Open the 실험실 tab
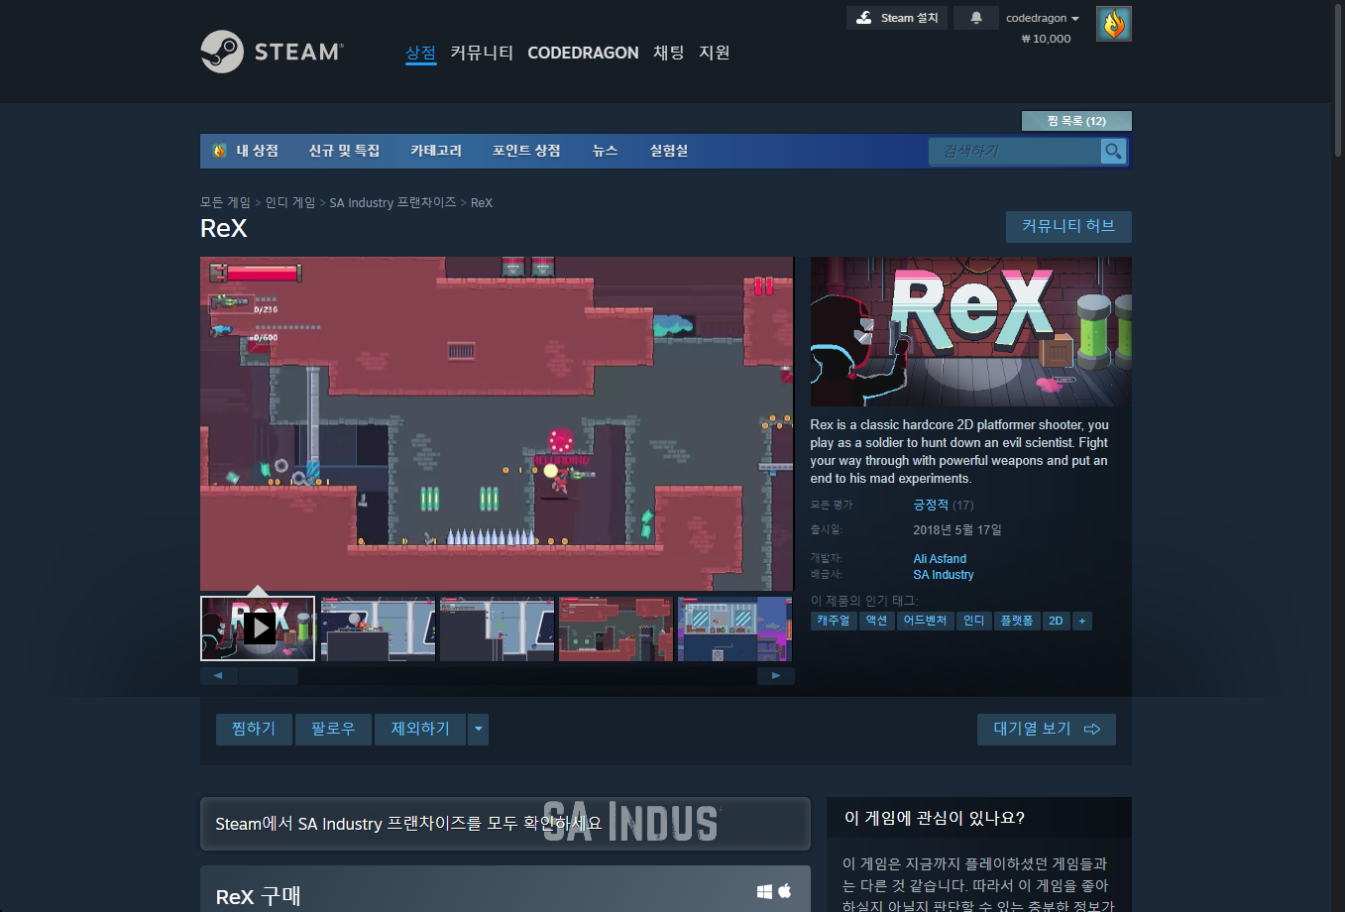1345x912 pixels. [x=669, y=151]
